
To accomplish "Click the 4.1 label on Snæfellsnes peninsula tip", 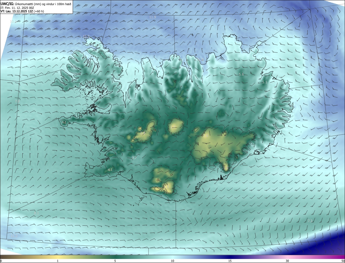I will point(64,122).
